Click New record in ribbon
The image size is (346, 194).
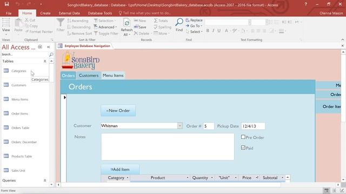[x=140, y=20]
